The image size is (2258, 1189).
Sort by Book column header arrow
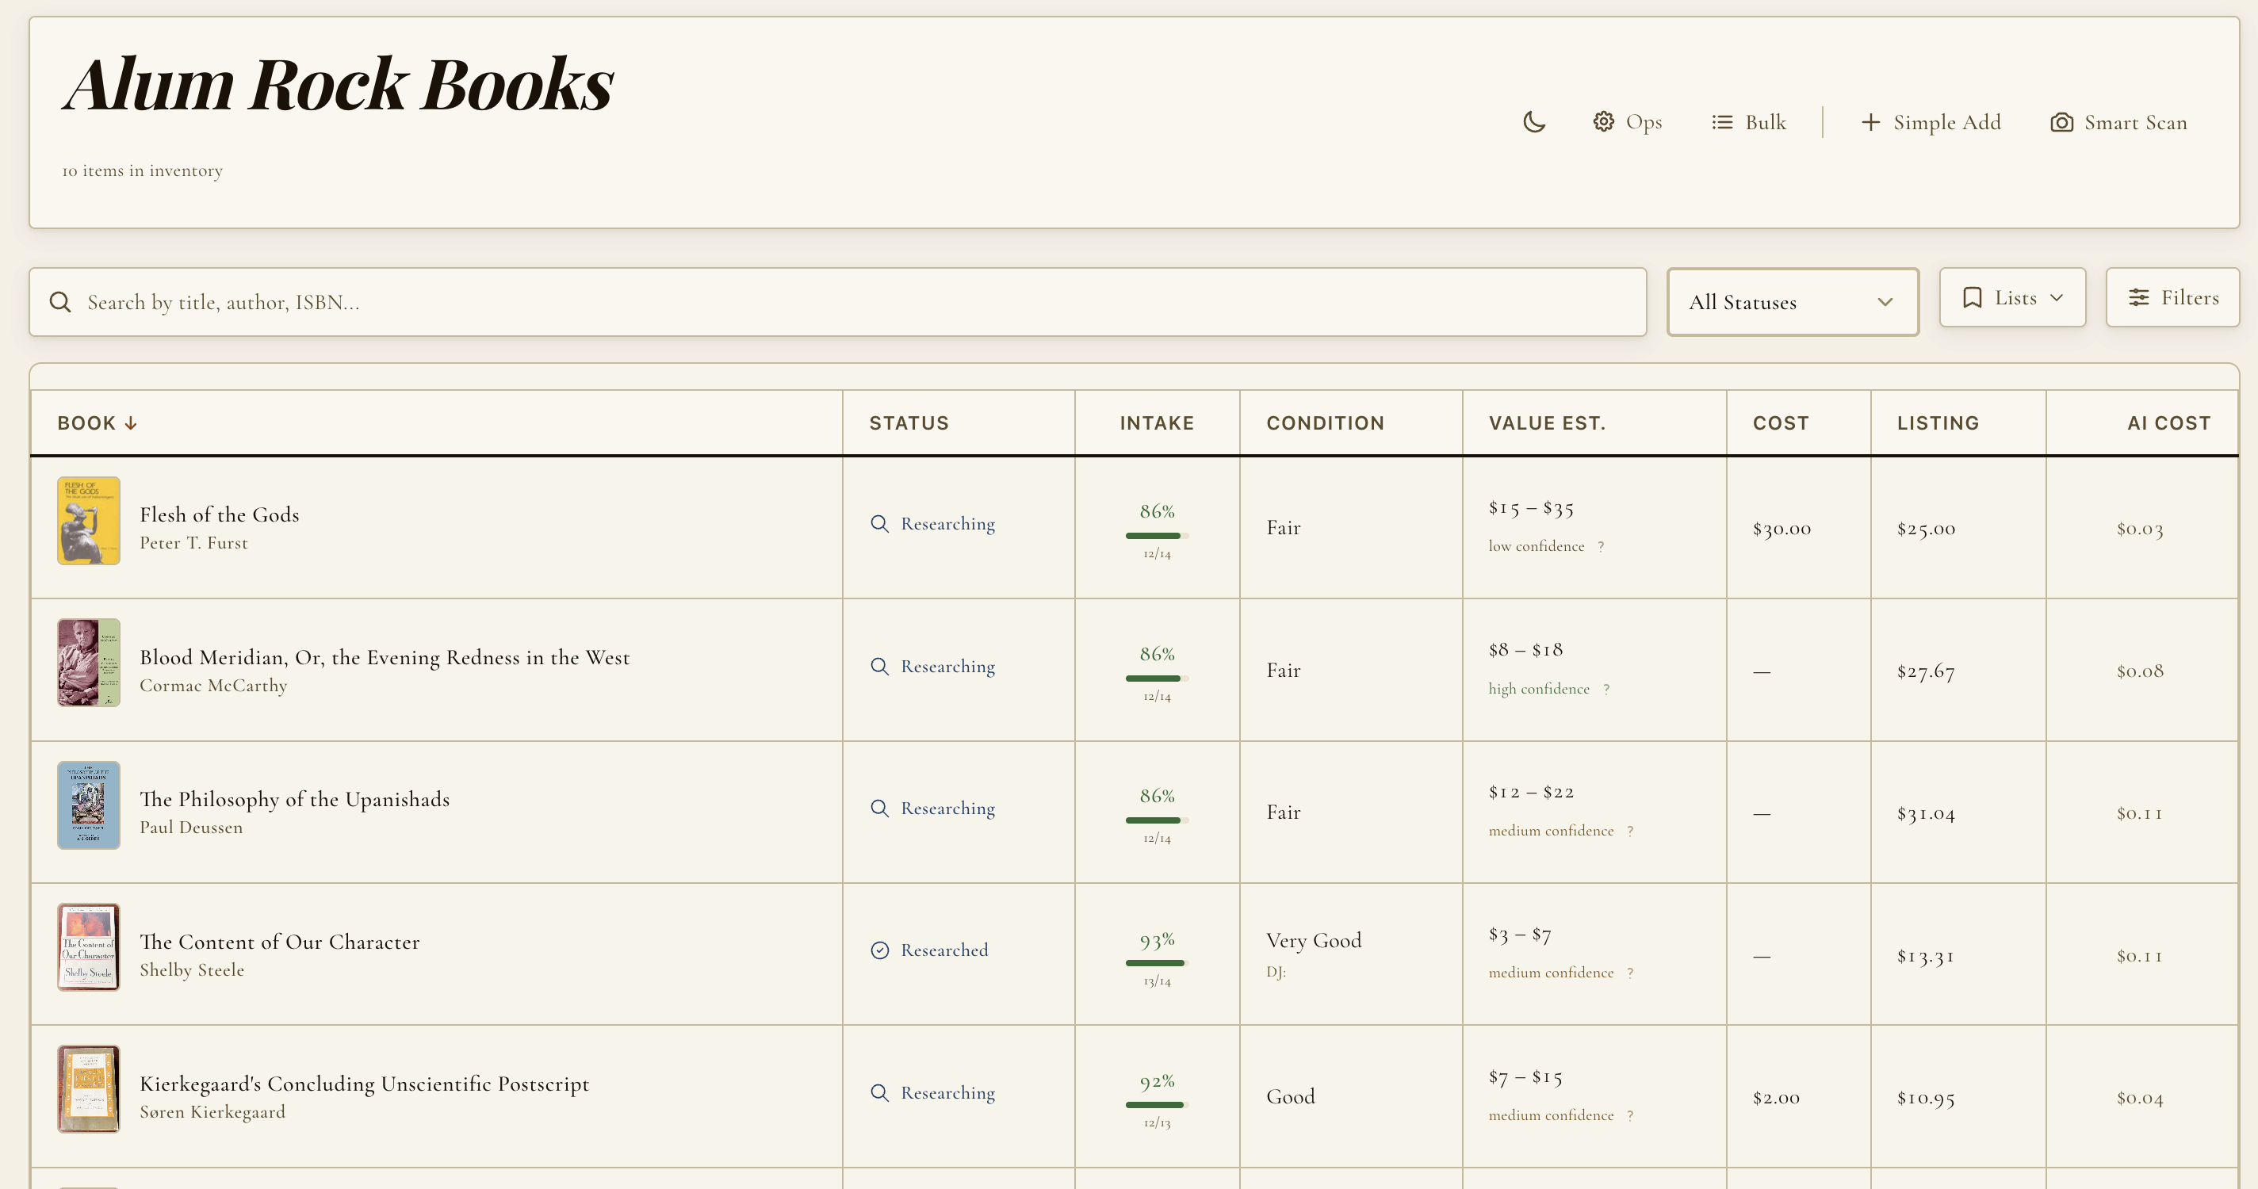[131, 423]
